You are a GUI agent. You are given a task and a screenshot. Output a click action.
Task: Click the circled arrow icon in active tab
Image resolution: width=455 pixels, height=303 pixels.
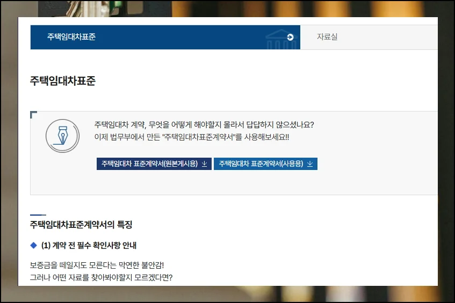tap(291, 37)
